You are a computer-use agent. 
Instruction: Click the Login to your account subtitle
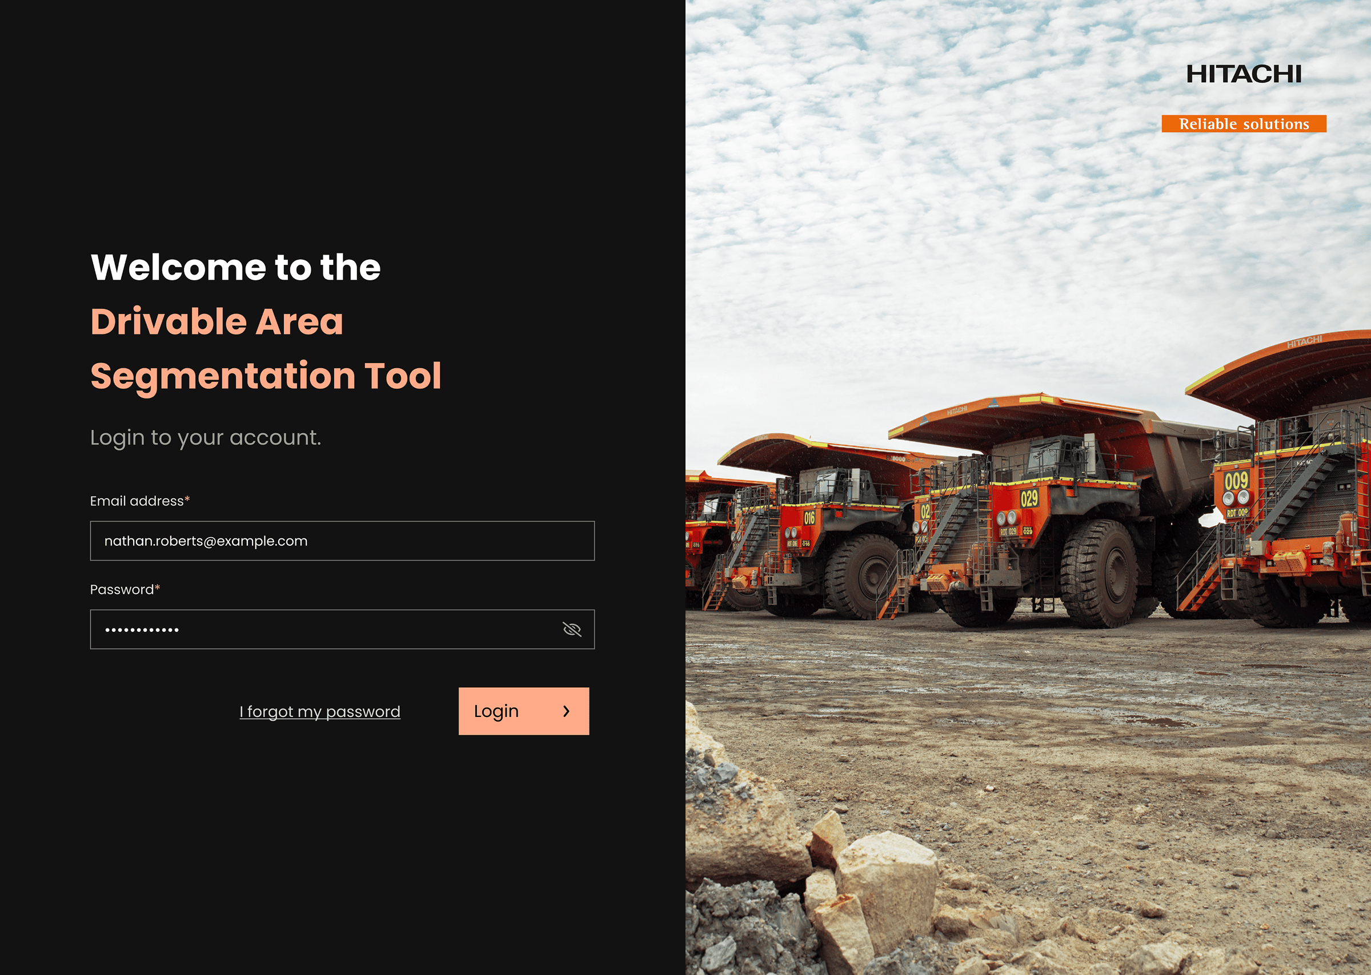[x=206, y=438]
